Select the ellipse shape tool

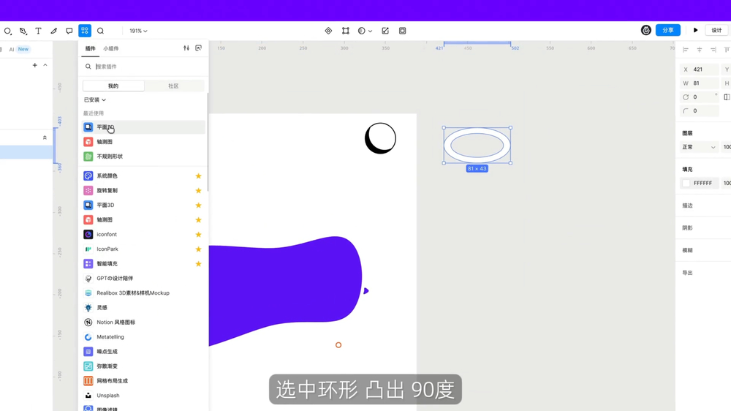[7, 31]
